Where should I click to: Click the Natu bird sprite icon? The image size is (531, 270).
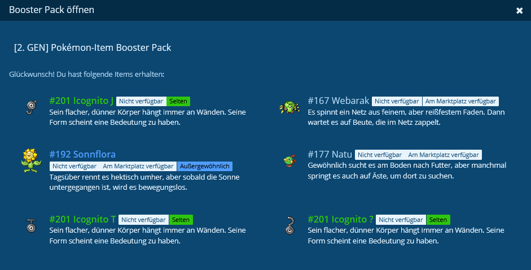(289, 161)
